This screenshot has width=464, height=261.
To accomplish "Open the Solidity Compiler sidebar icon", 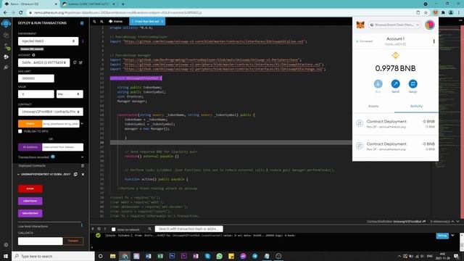I will pos(7,46).
